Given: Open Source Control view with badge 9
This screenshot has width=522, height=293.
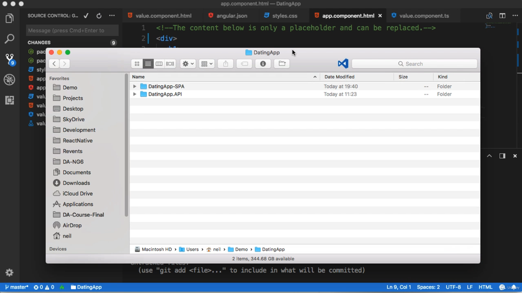Looking at the screenshot, I should point(9,59).
